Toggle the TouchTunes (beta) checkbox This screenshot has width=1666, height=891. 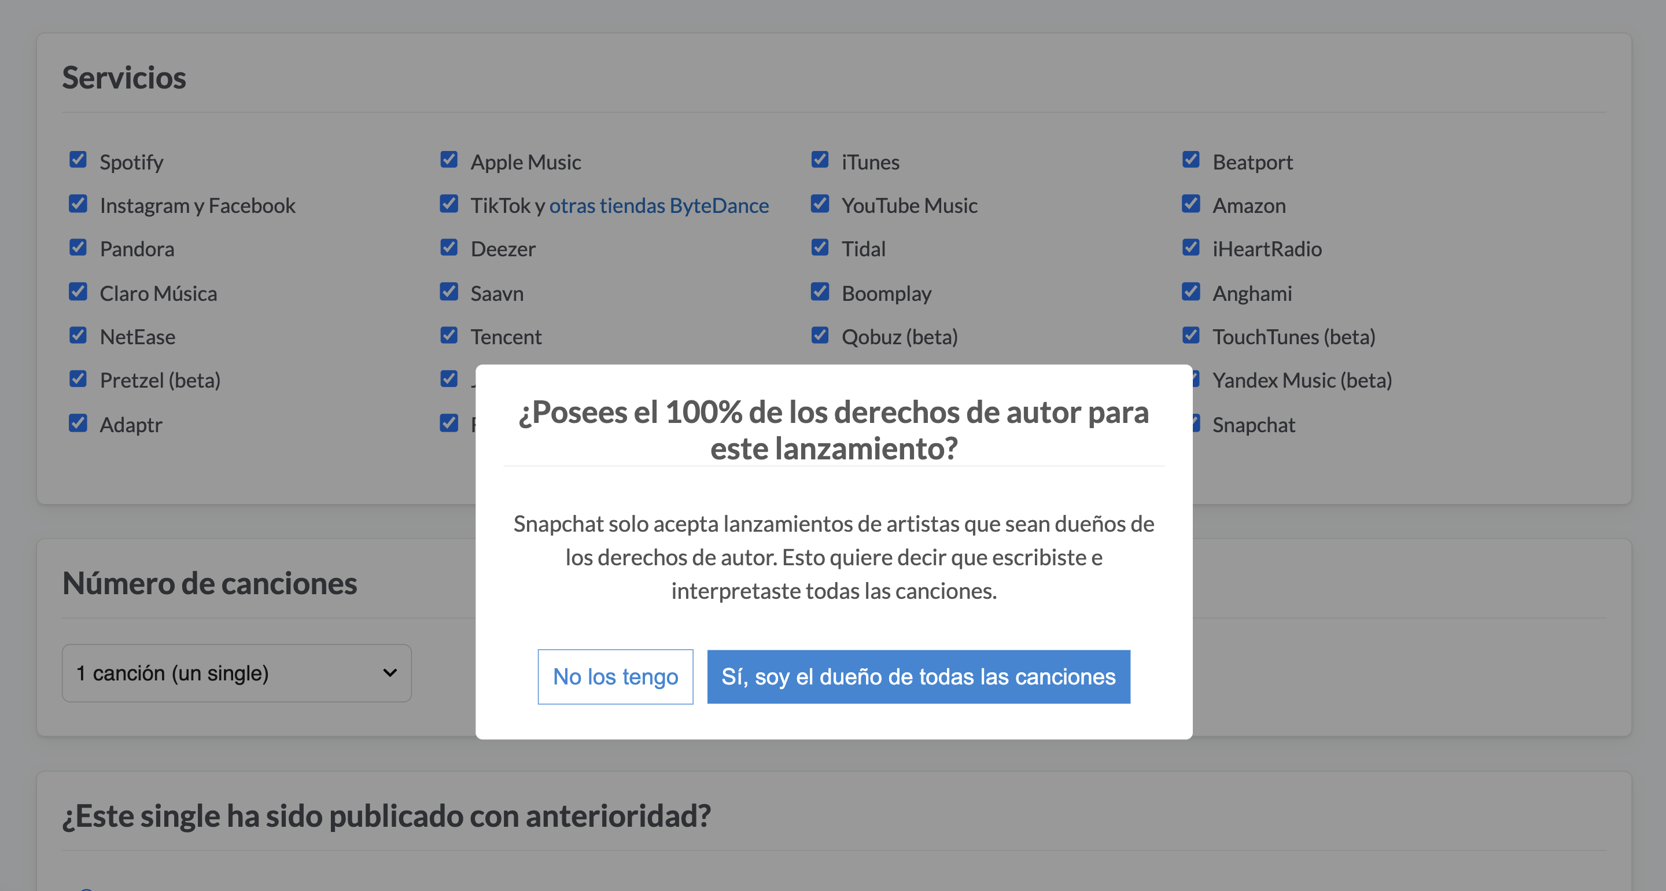coord(1190,335)
